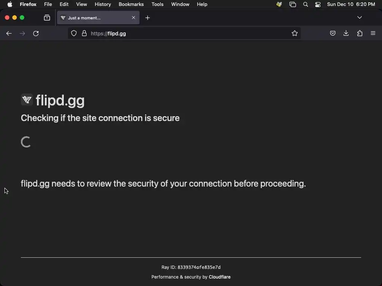Reload the current page
This screenshot has height=286, width=382.
click(36, 34)
